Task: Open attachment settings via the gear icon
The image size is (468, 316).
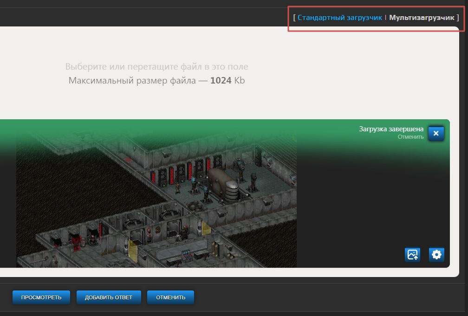Action: click(436, 254)
